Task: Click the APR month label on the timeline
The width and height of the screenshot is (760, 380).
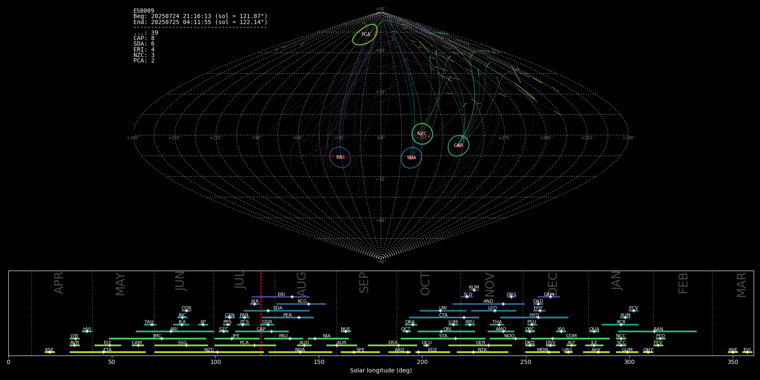Action: 59,283
